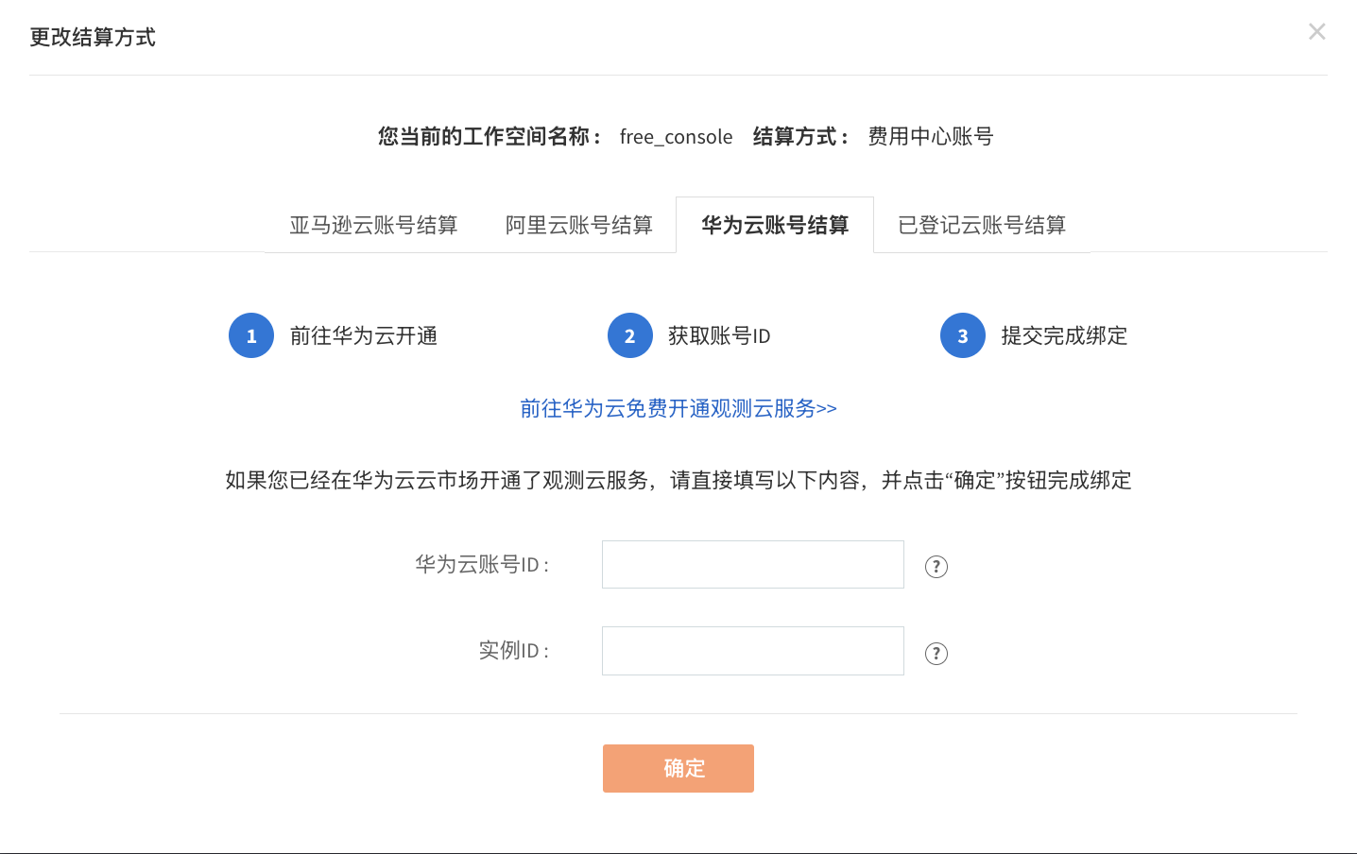Focus the 实例ID input field
The height and width of the screenshot is (854, 1357).
pos(753,651)
